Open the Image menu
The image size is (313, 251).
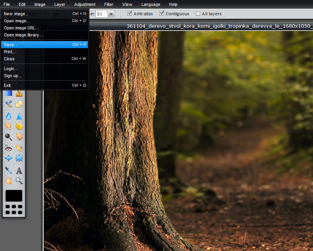[x=40, y=4]
